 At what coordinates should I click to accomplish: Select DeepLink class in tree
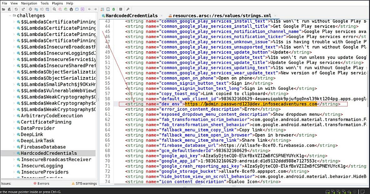point(32,134)
